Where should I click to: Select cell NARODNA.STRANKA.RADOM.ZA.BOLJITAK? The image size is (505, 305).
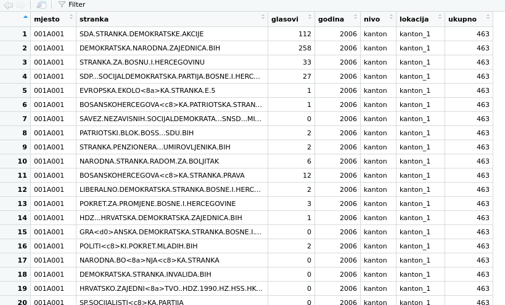pos(172,161)
